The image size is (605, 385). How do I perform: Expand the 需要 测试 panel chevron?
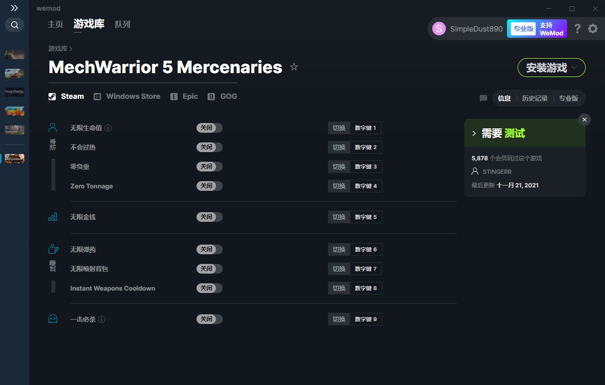(x=474, y=133)
